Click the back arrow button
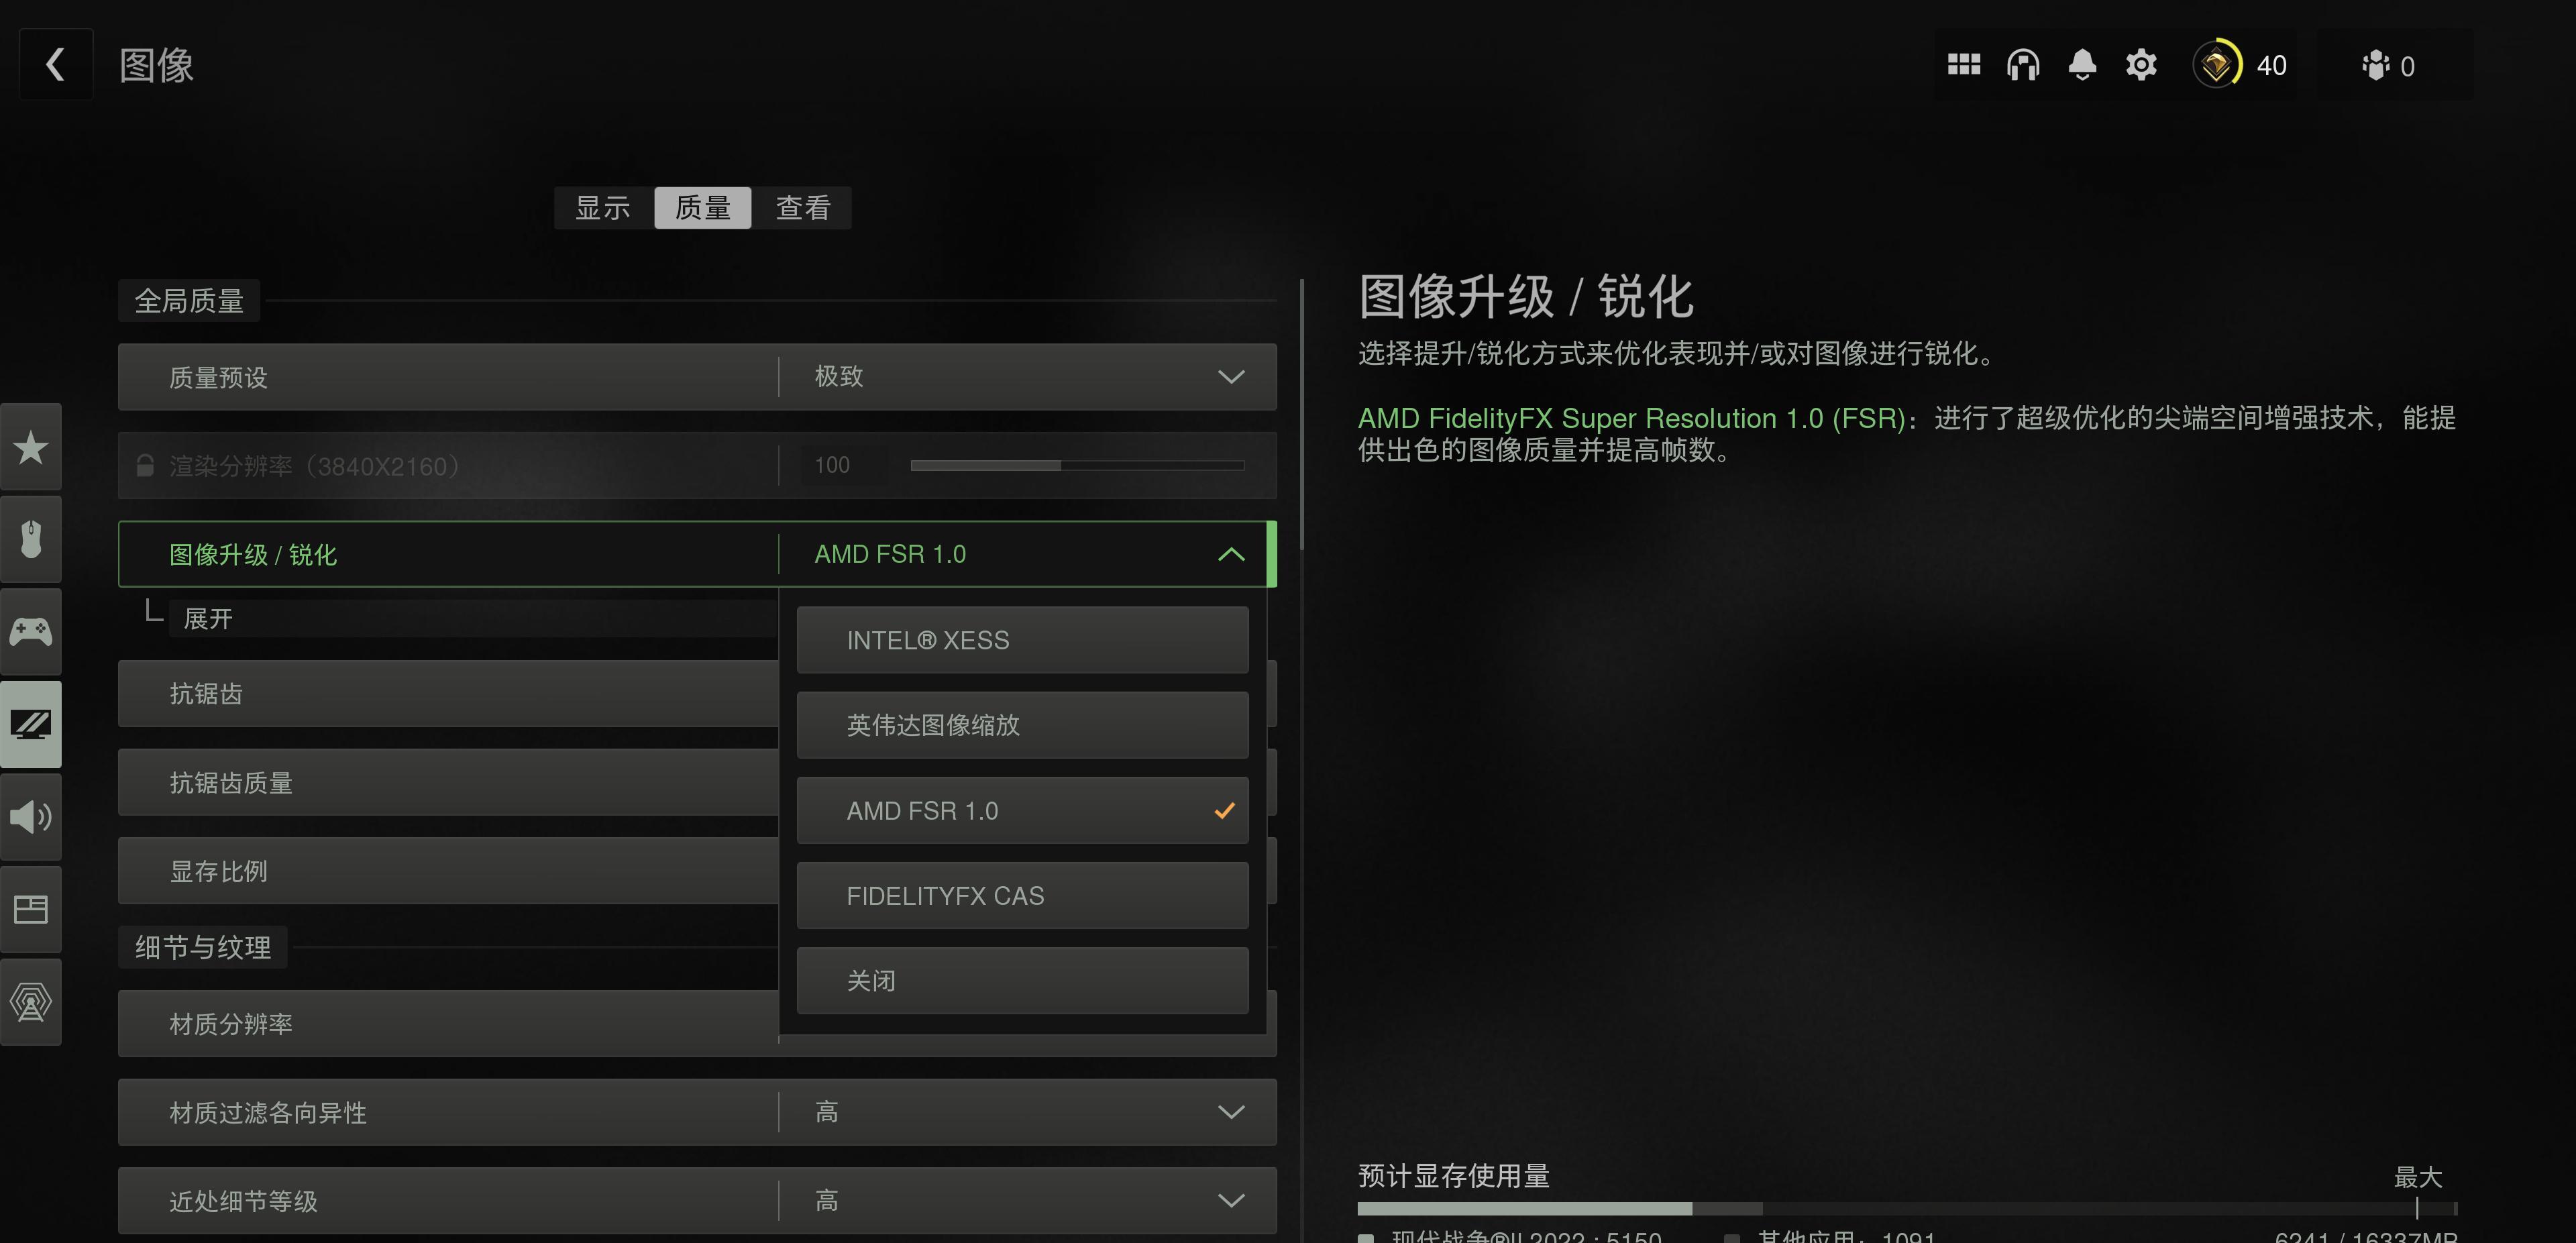This screenshot has height=1243, width=2576. 56,65
